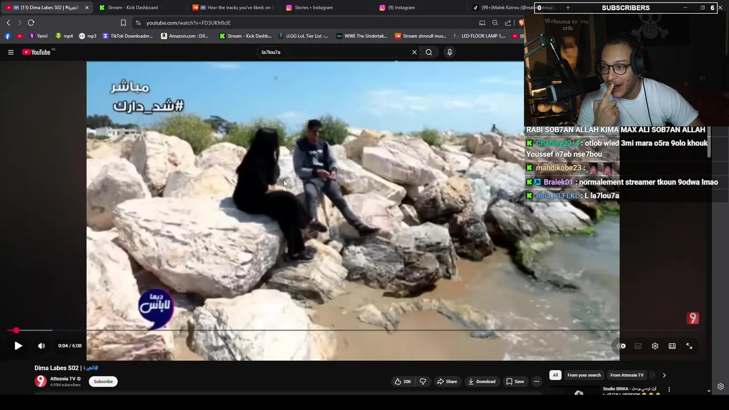Open the video player settings gear
The width and height of the screenshot is (729, 410).
(x=655, y=346)
